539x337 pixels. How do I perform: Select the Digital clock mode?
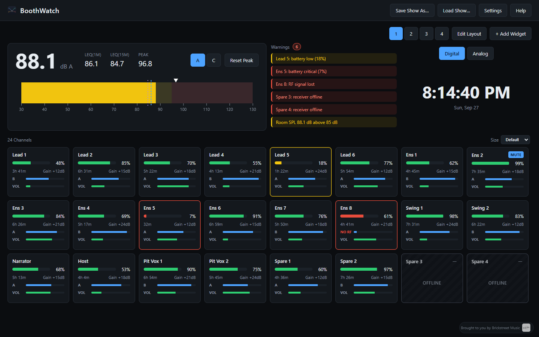(x=452, y=54)
